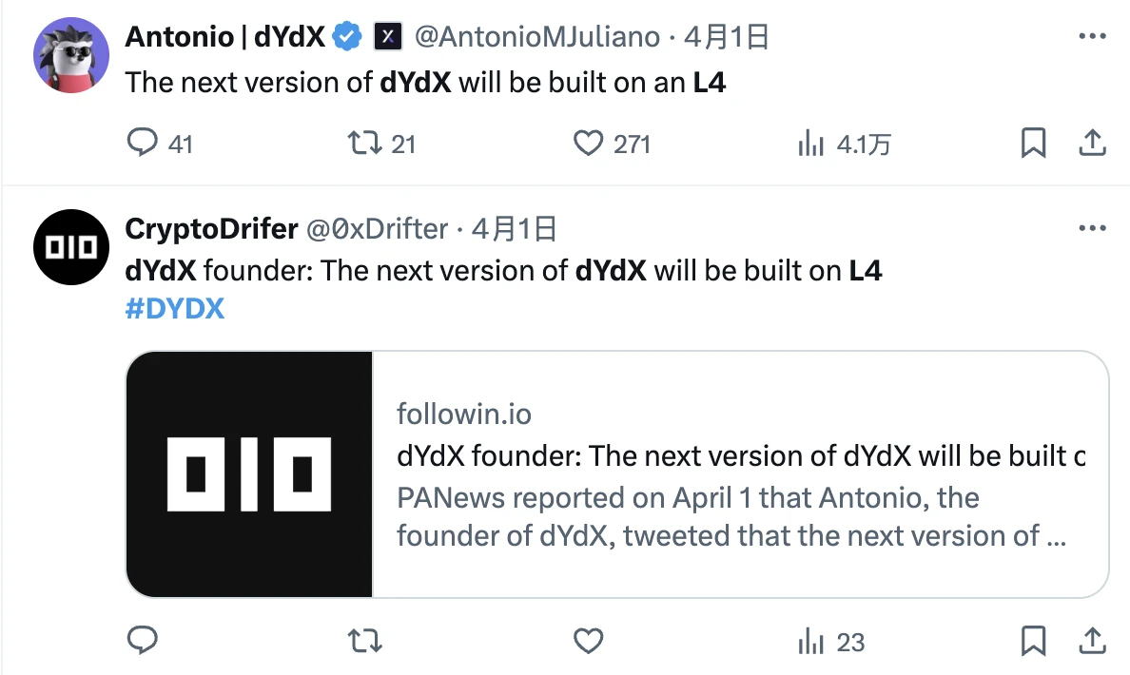
Task: Reply to Antonio's dYdX L4 tweet
Action: tap(143, 144)
